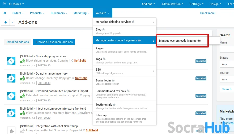Image resolution: width=234 pixels, height=134 pixels.
Task: Select Social login menu entry
Action: tap(125, 82)
